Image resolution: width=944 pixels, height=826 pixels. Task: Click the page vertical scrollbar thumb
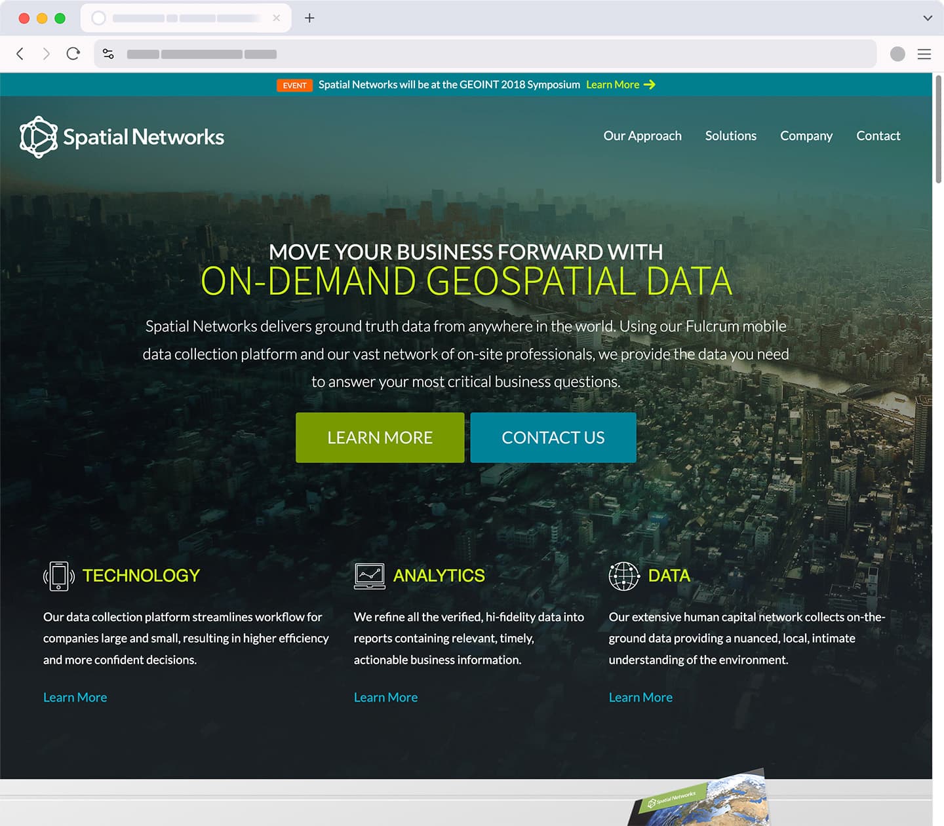pyautogui.click(x=938, y=130)
